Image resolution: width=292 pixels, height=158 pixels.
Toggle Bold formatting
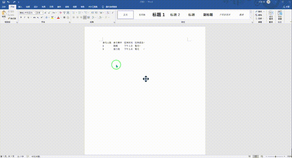click(x=21, y=17)
